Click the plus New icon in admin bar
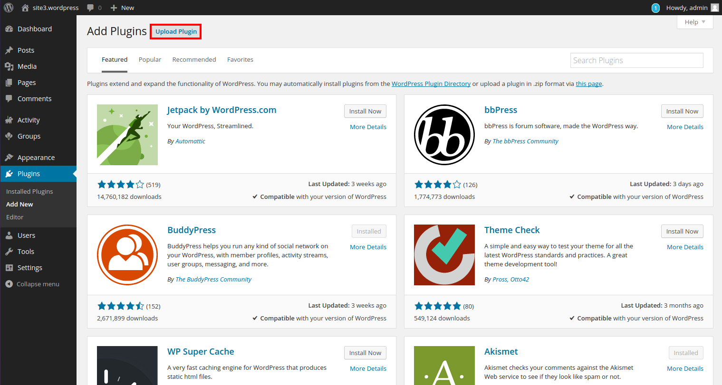This screenshot has width=722, height=385. (x=114, y=8)
